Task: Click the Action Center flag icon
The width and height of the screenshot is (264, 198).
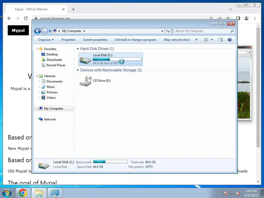Action: [226, 193]
